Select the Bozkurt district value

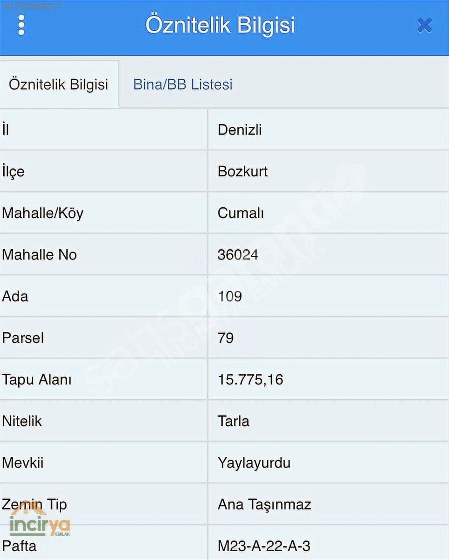point(242,171)
